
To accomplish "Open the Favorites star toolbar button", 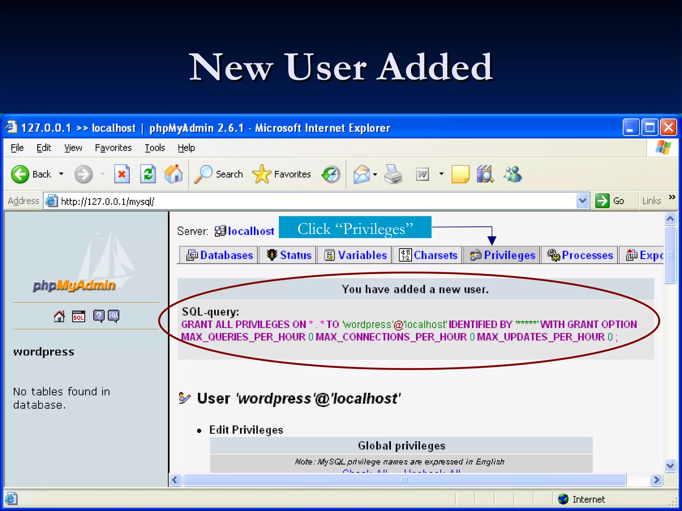I will point(281,174).
